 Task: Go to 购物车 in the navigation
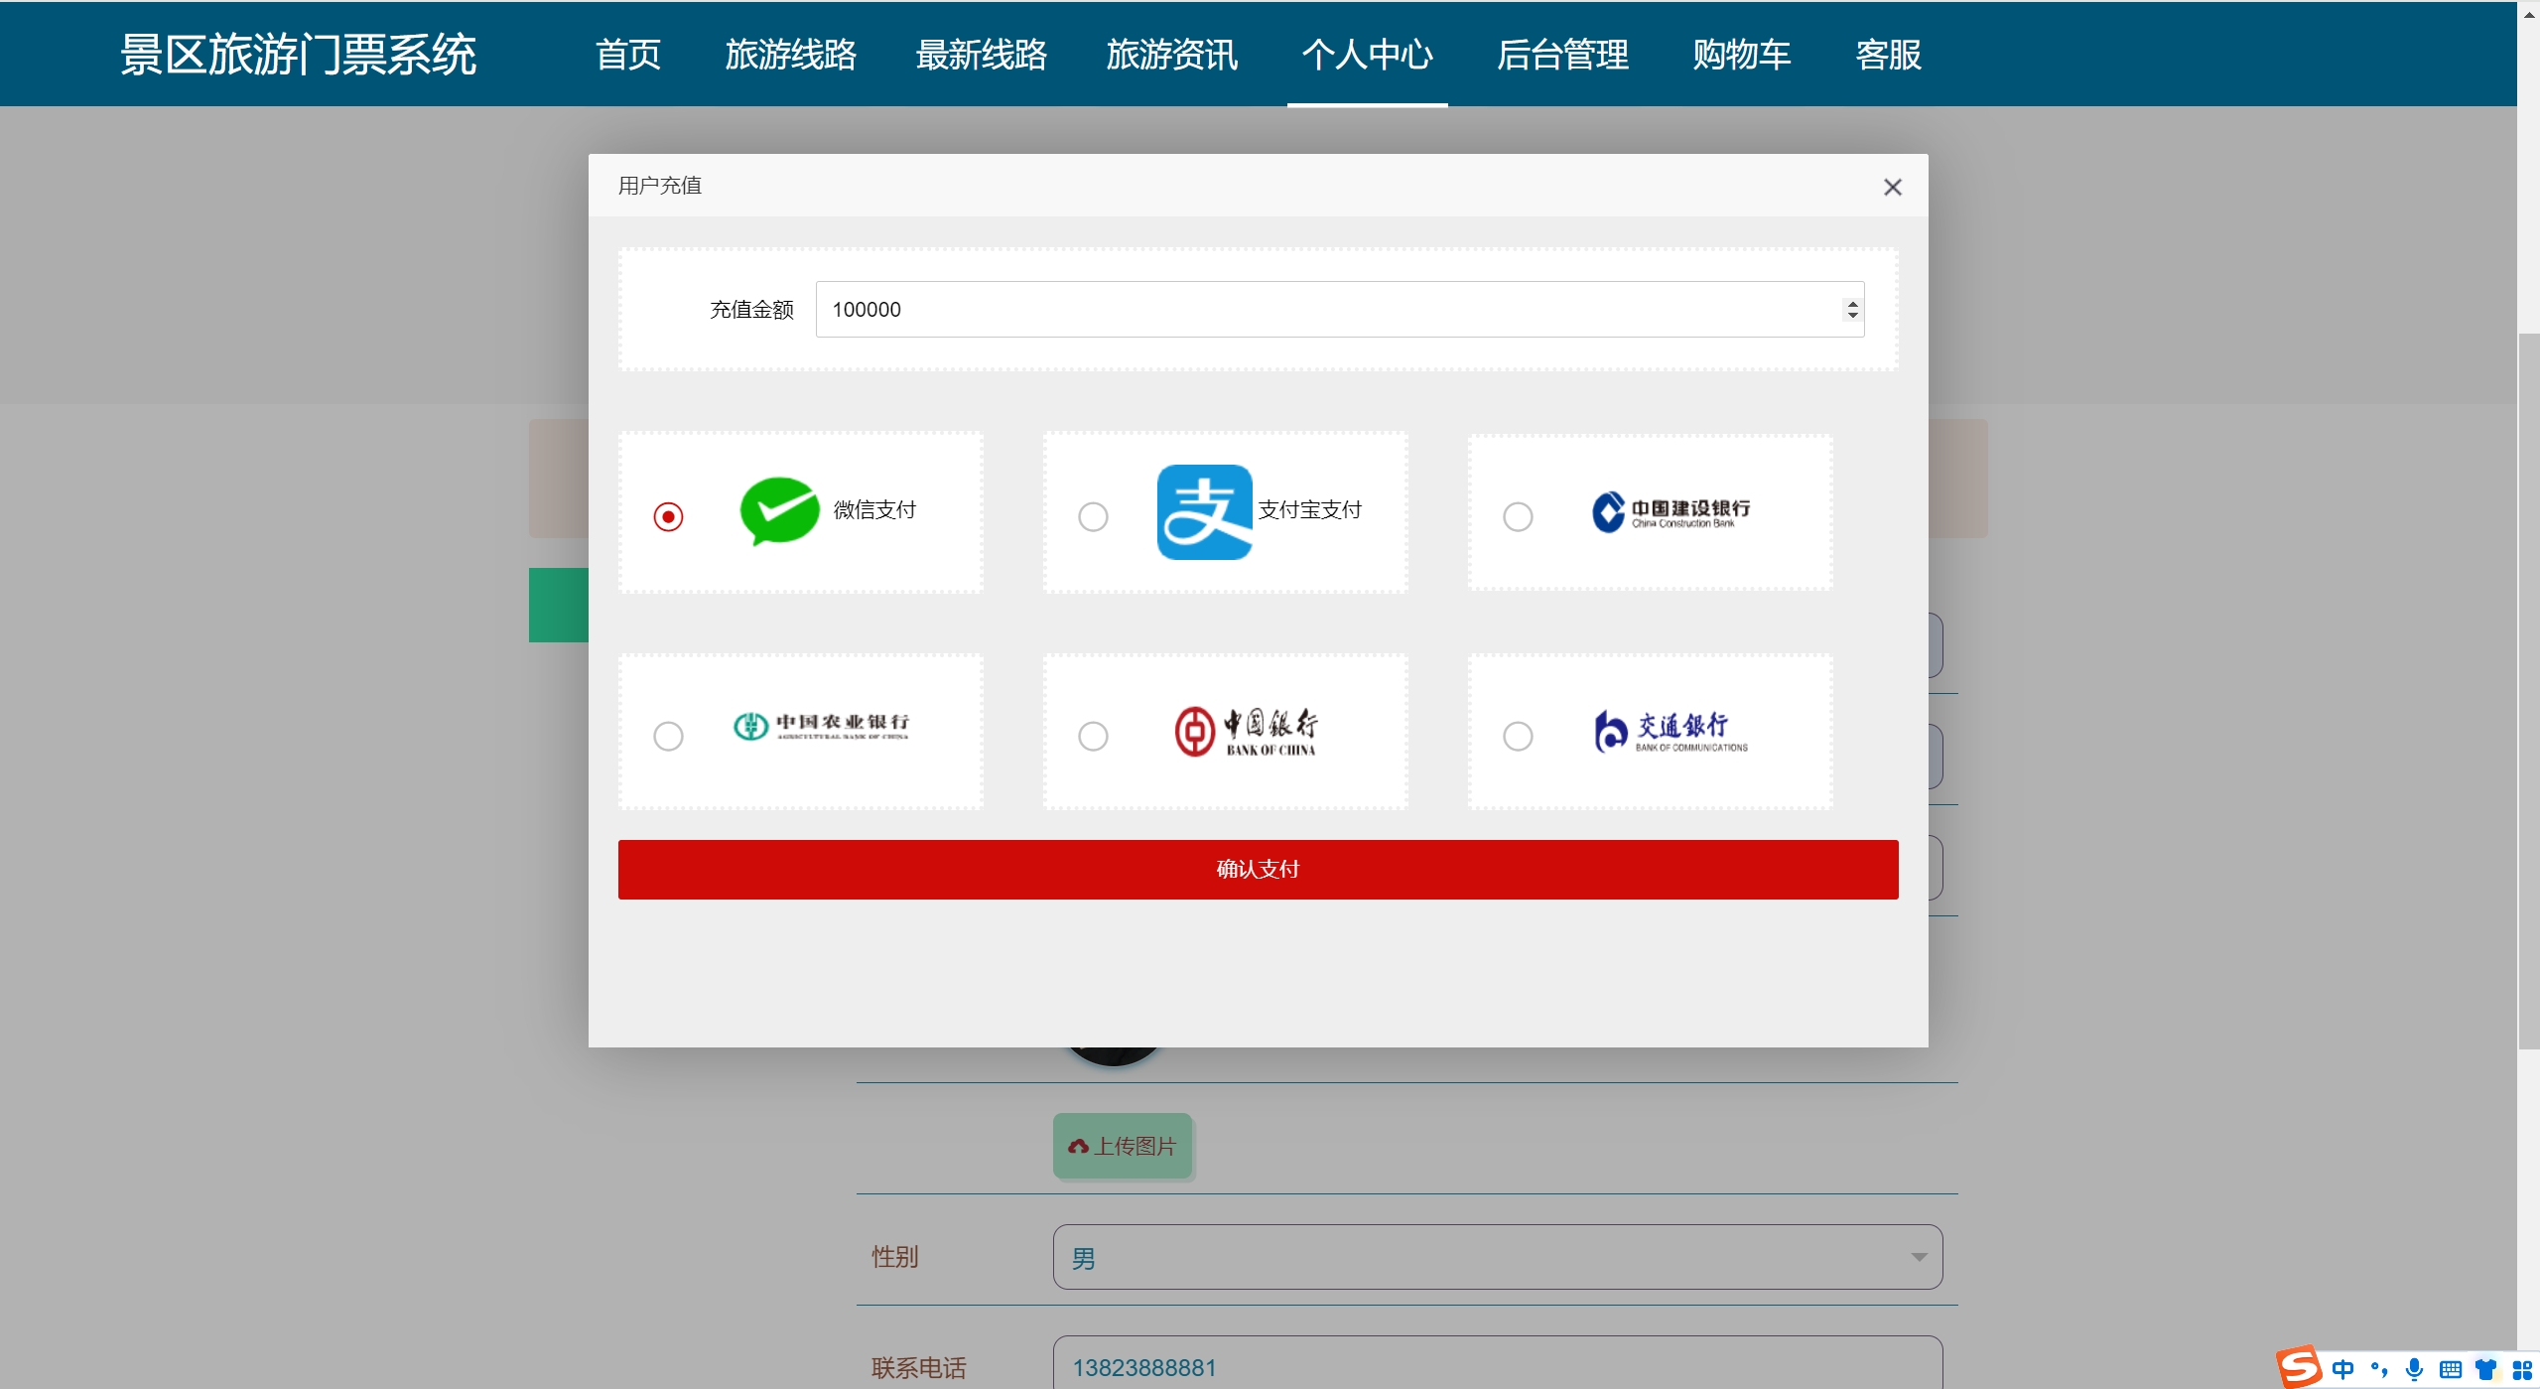(1741, 55)
